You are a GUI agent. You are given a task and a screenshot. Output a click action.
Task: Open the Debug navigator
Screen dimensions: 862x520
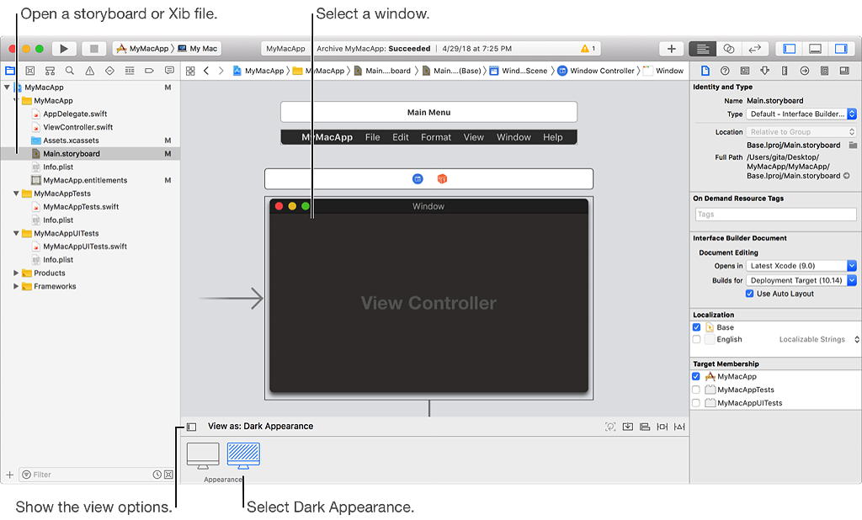(129, 71)
